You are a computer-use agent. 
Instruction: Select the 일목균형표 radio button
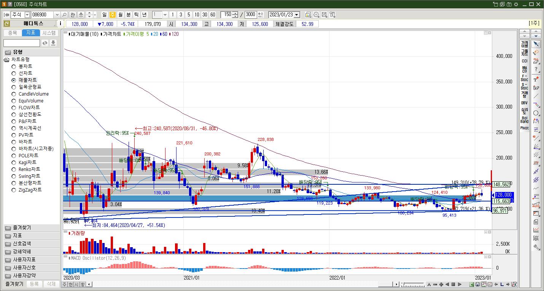pyautogui.click(x=14, y=87)
